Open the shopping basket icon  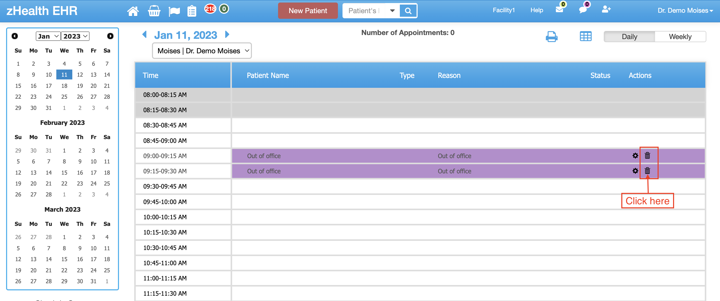(154, 11)
